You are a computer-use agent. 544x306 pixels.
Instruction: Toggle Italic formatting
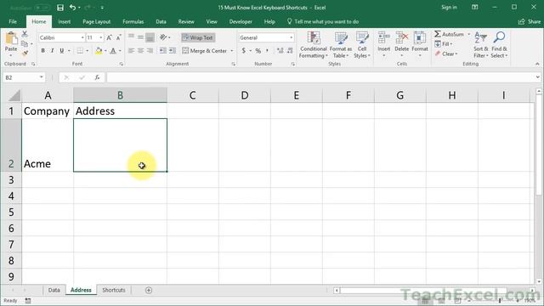point(53,51)
